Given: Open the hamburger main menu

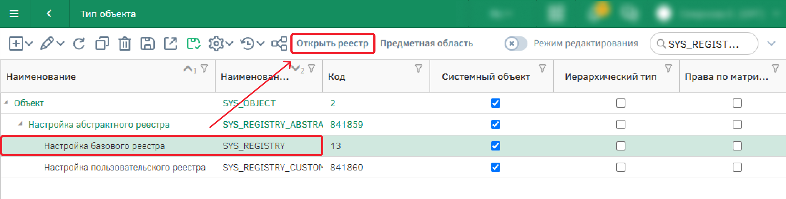Looking at the screenshot, I should click(14, 14).
